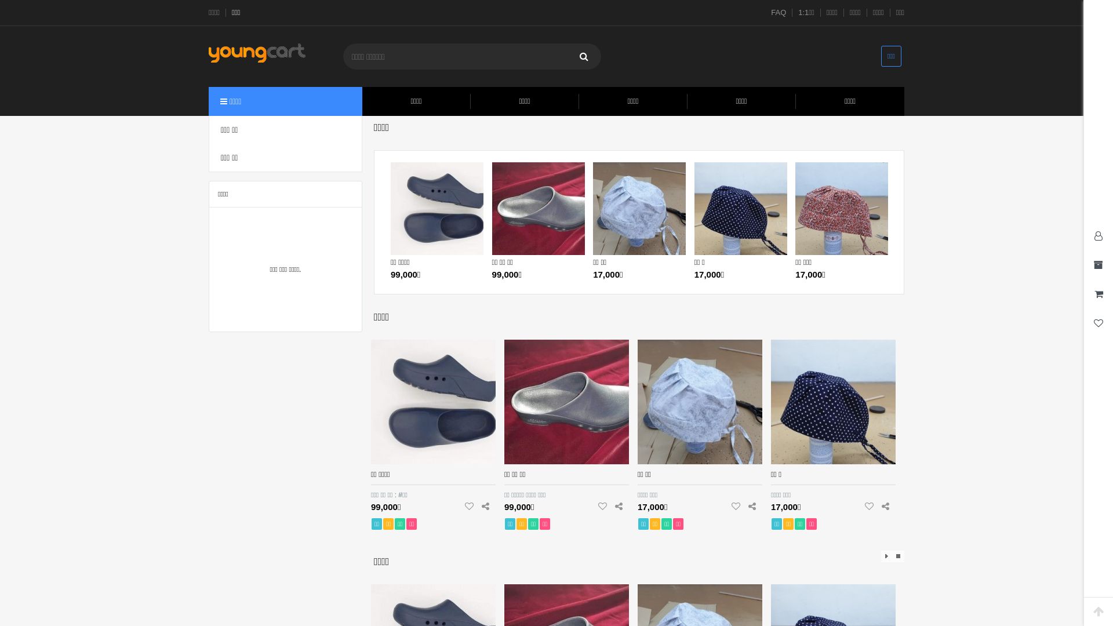Click the 99,000 price under large silver clog
This screenshot has width=1113, height=626.
pos(519,507)
